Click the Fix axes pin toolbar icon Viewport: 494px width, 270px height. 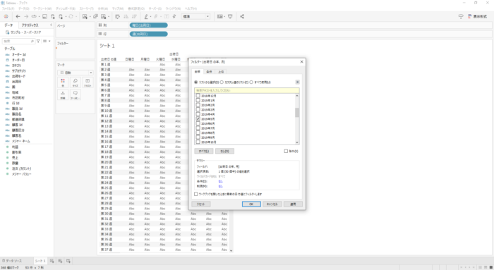tap(174, 16)
